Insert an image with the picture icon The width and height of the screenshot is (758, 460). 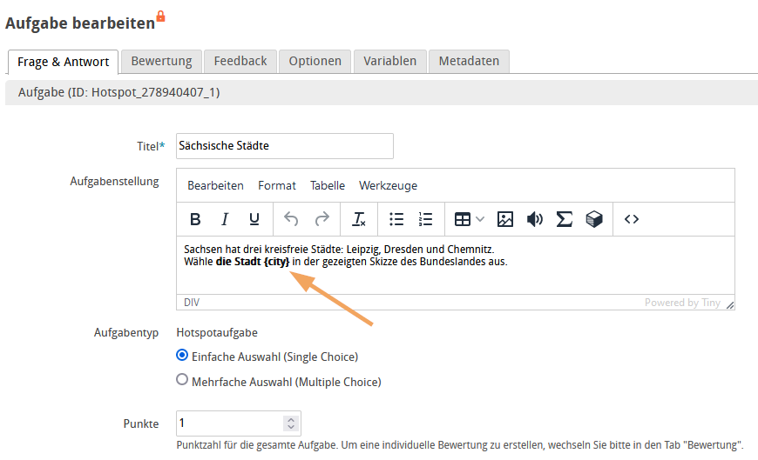pyautogui.click(x=505, y=219)
